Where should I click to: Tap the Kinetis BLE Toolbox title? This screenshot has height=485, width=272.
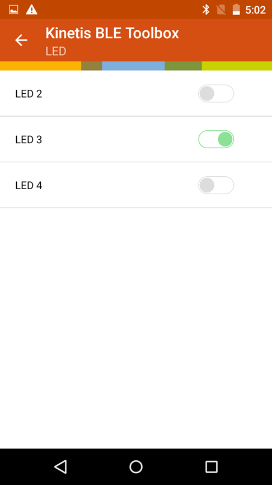112,33
